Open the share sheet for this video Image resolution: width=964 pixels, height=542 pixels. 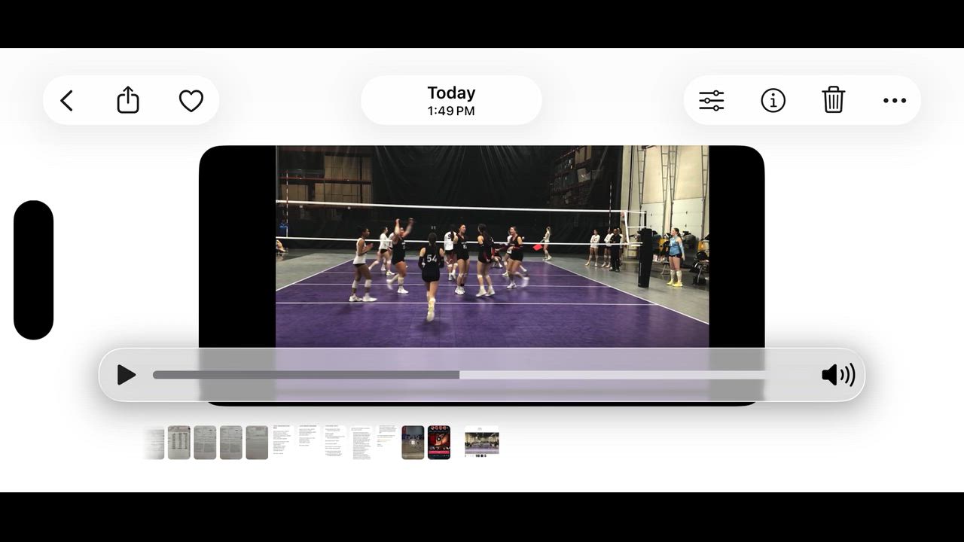click(128, 100)
